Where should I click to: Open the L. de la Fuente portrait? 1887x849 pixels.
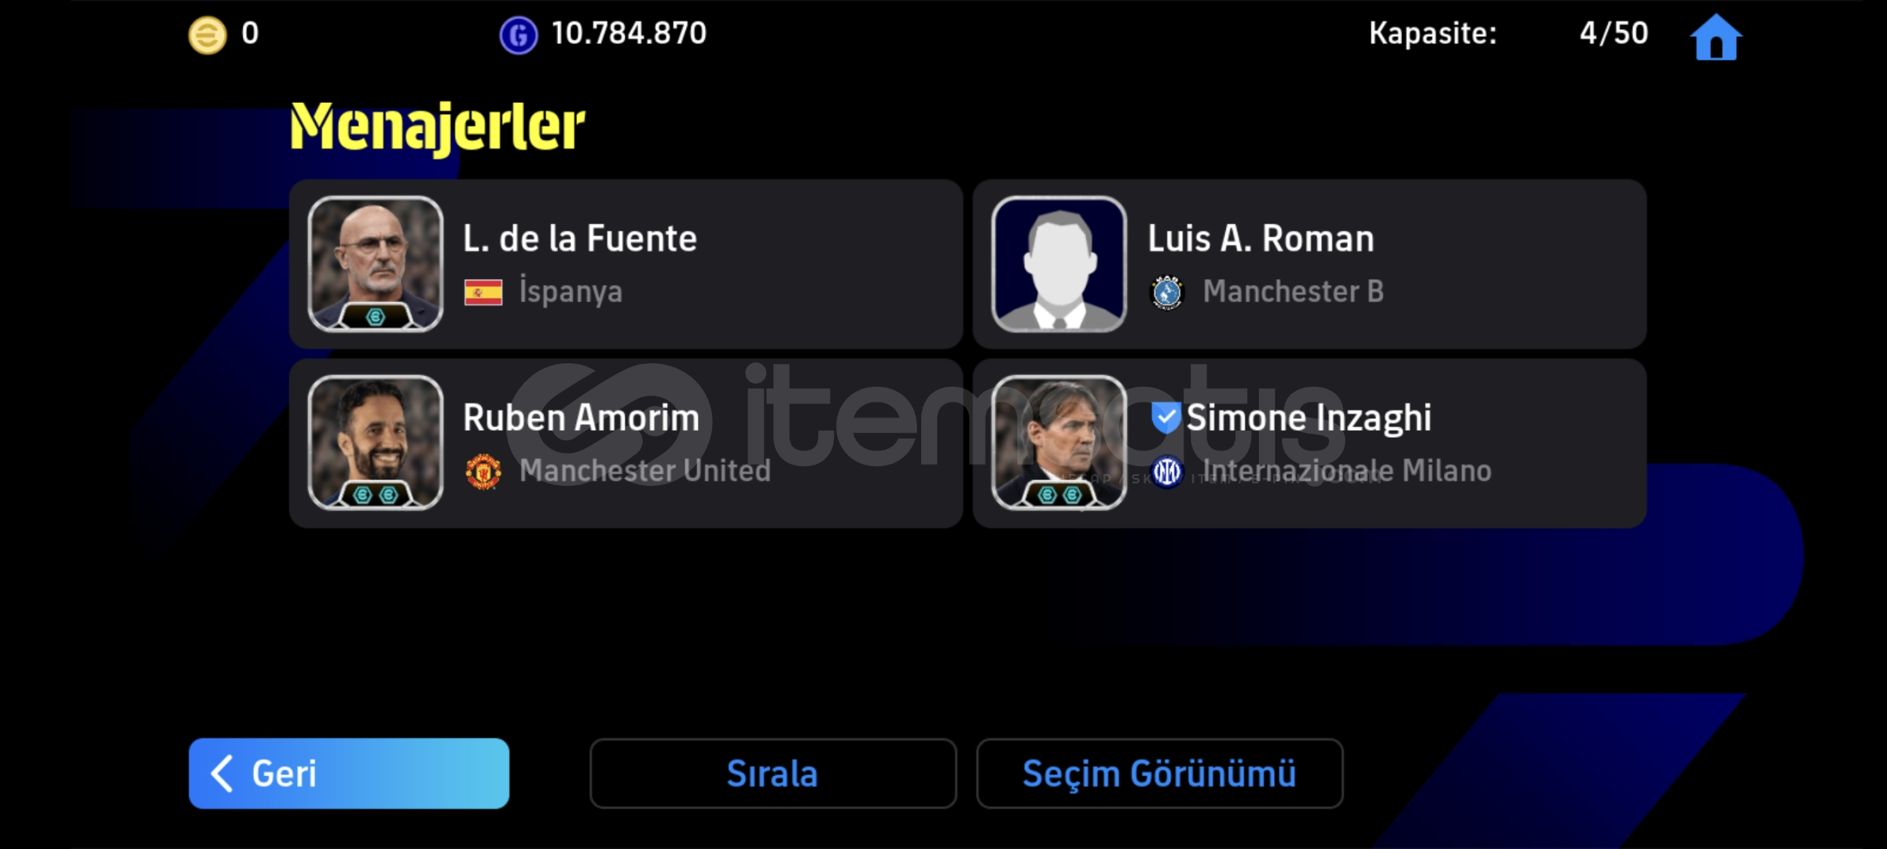(x=376, y=263)
